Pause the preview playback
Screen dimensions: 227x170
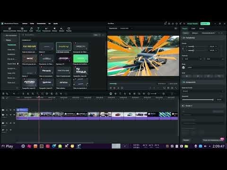pyautogui.click(x=118, y=88)
